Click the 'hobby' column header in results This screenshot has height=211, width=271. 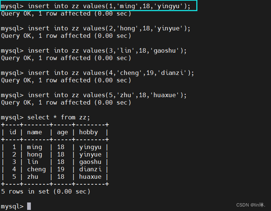pos(88,132)
